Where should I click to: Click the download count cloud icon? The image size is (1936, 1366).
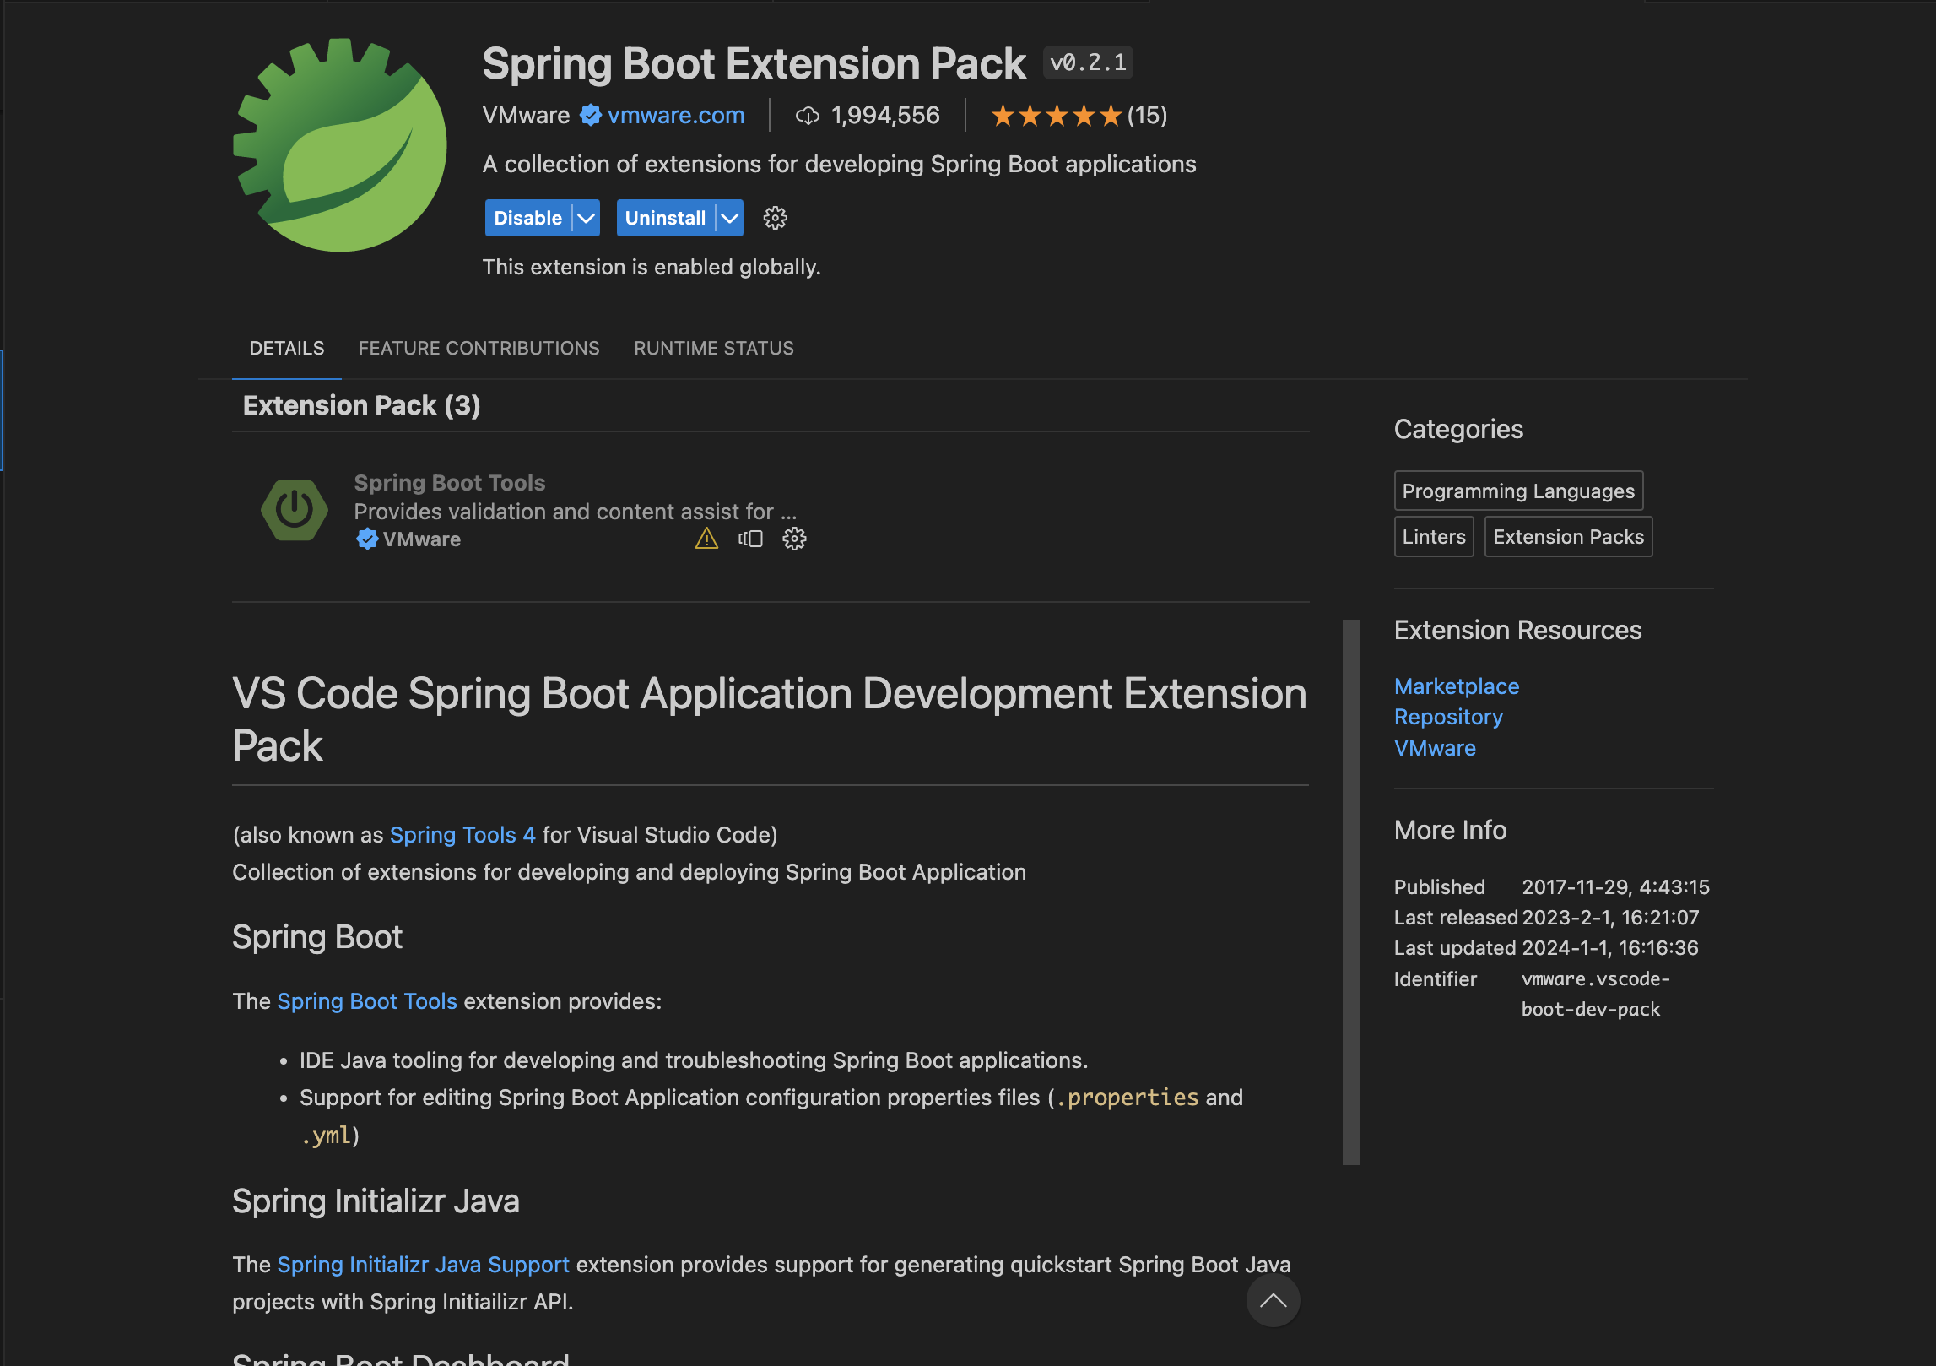pyautogui.click(x=806, y=116)
